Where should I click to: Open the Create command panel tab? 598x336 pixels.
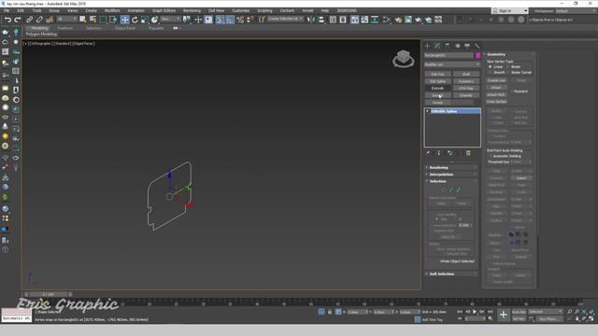(x=428, y=46)
